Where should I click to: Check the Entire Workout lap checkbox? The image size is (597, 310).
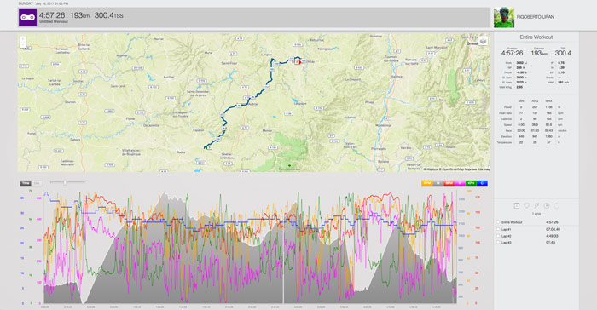tap(497, 222)
